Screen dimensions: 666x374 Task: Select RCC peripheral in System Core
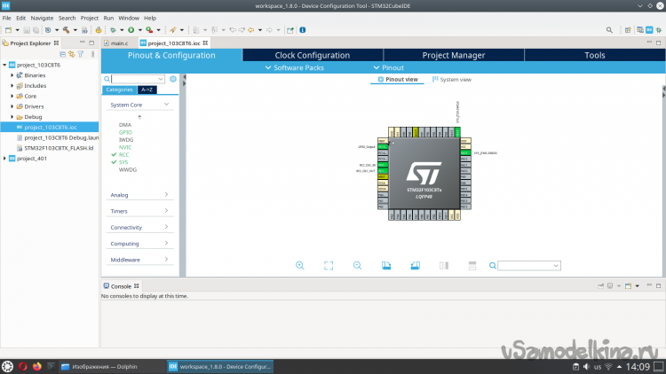click(123, 154)
